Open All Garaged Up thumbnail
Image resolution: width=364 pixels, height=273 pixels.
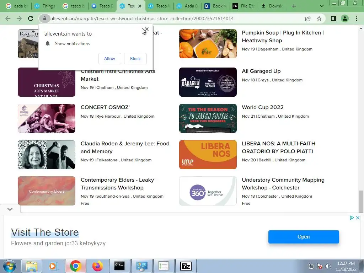pos(208,82)
